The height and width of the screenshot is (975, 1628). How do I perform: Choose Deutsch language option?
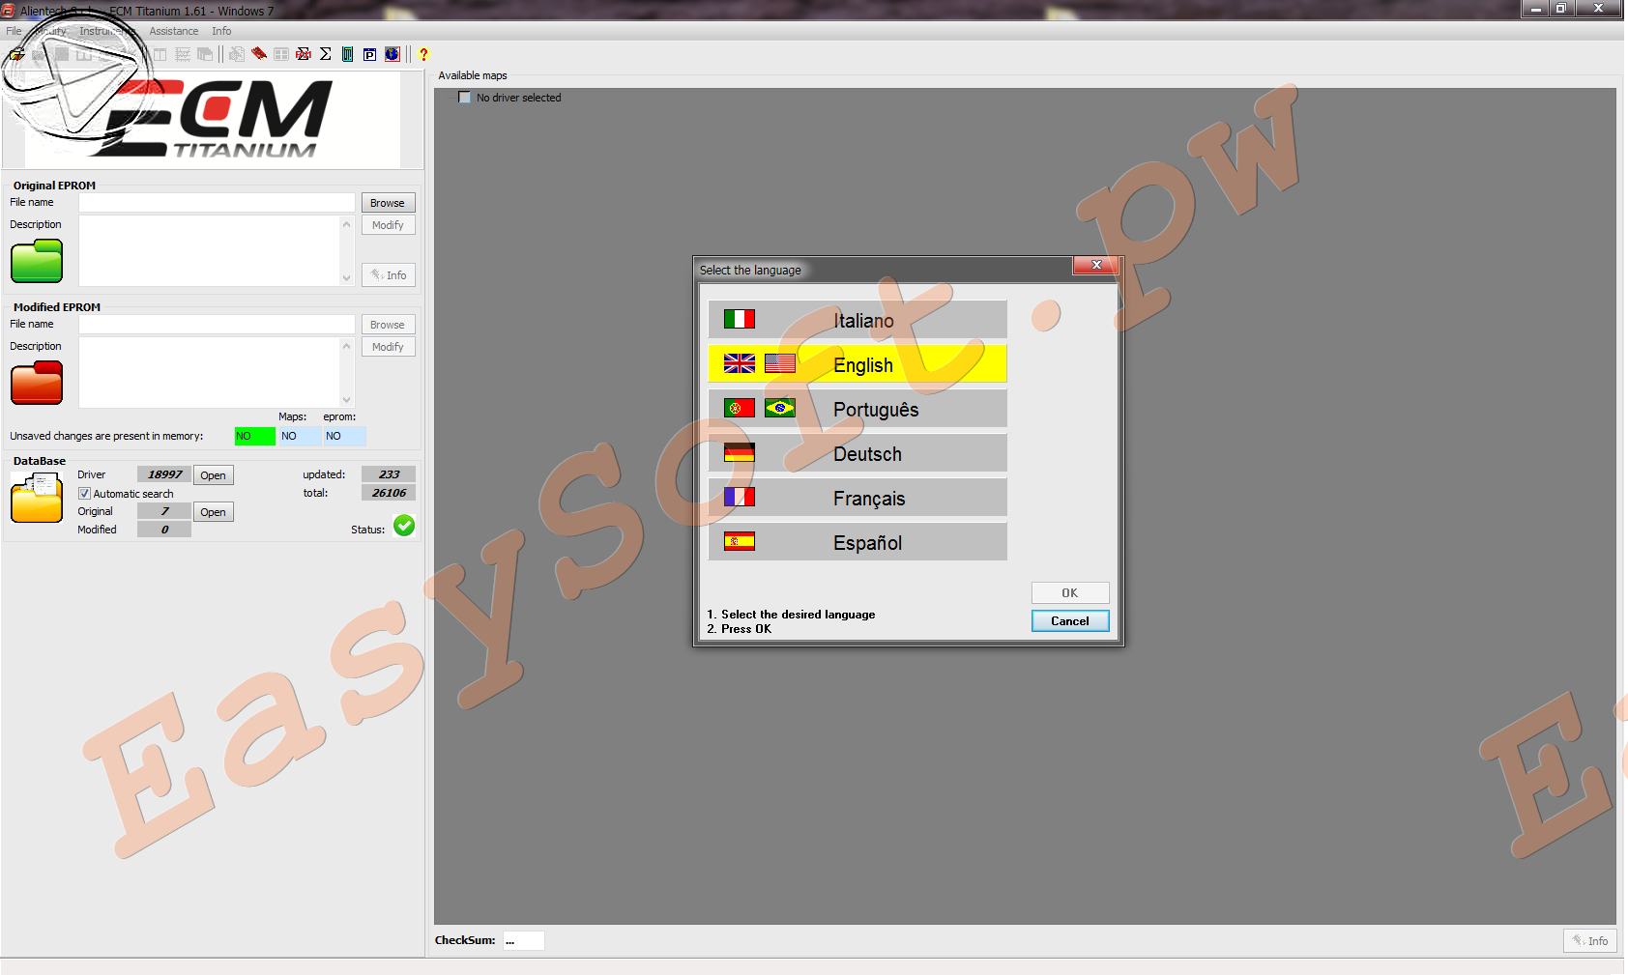(858, 452)
